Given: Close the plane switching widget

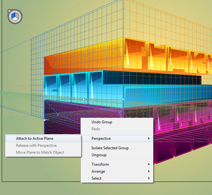Looking at the screenshot, I should [9, 11].
